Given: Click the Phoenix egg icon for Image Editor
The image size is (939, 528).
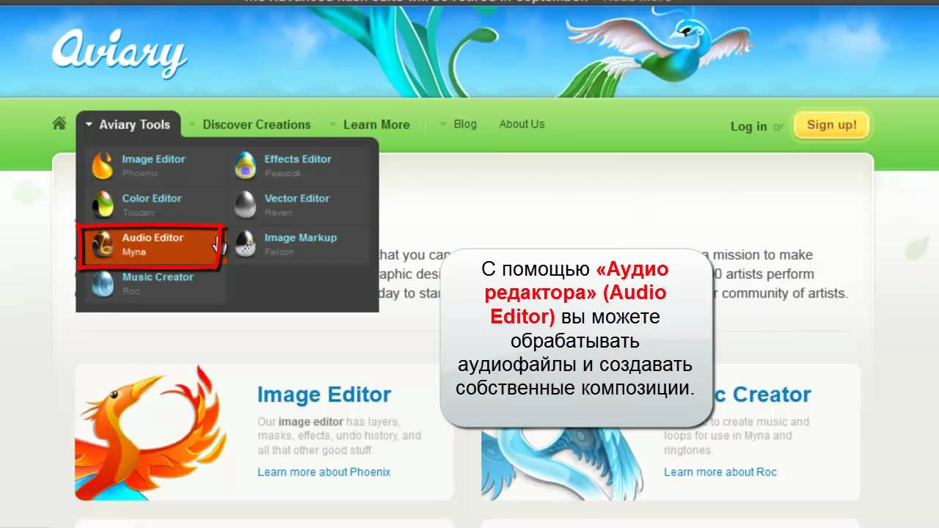Looking at the screenshot, I should [103, 166].
